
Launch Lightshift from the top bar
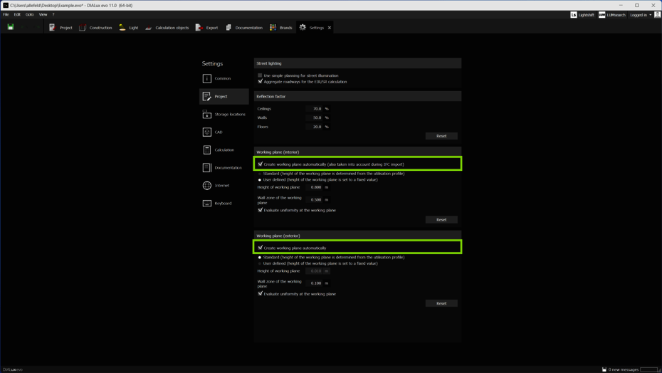click(582, 15)
